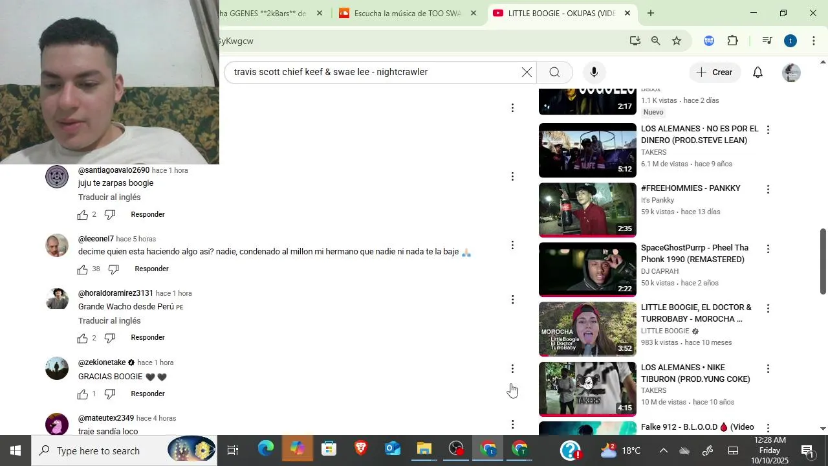Dislike the GRACIAS BOOGIE comment
828x466 pixels.
[x=110, y=394]
